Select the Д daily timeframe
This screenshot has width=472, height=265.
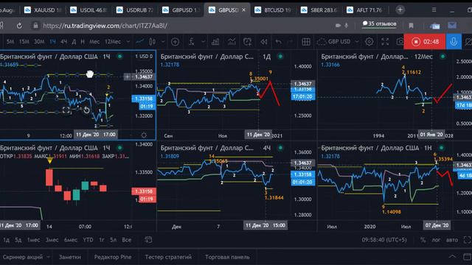pos(74,41)
